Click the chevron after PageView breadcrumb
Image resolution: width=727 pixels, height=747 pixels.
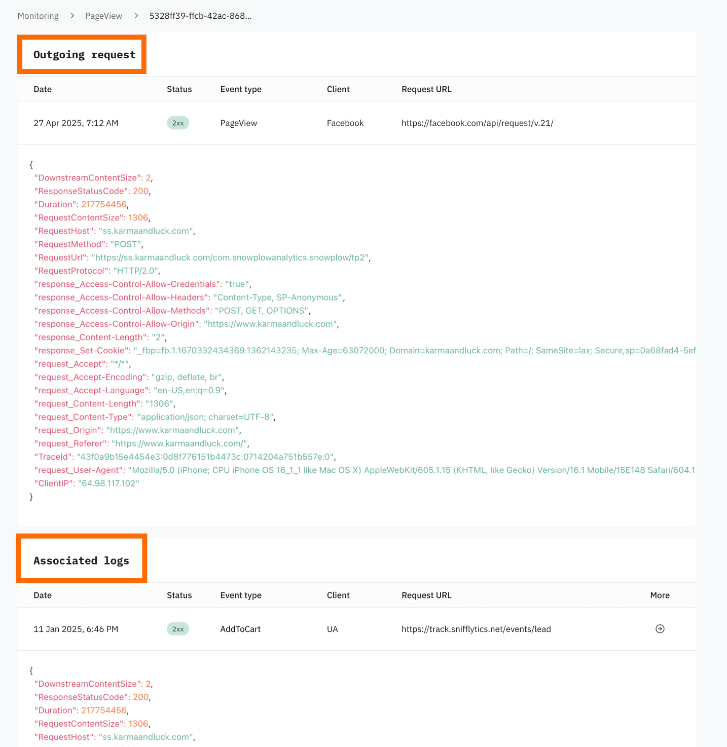(x=136, y=16)
